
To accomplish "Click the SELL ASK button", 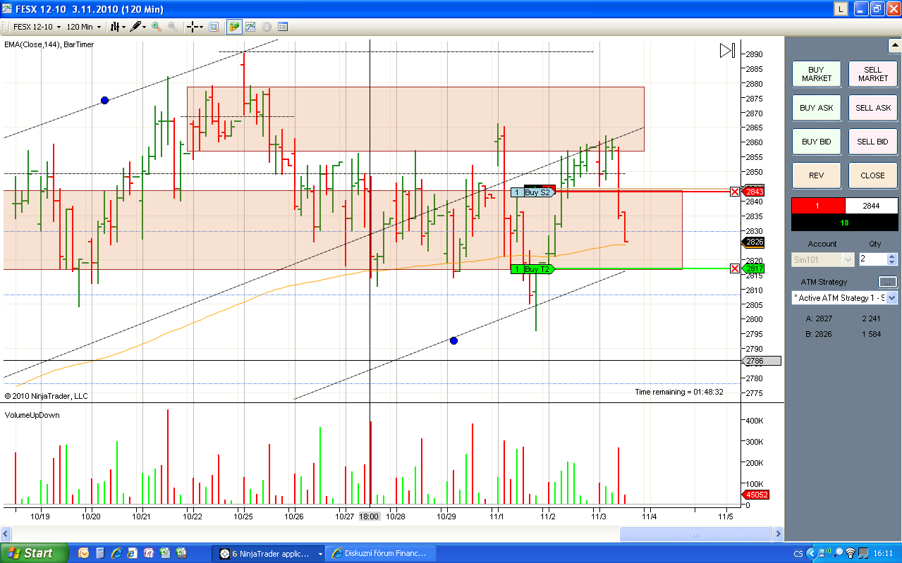I will pyautogui.click(x=872, y=108).
